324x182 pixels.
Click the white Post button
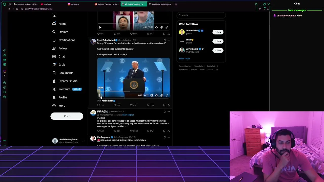pos(67,116)
